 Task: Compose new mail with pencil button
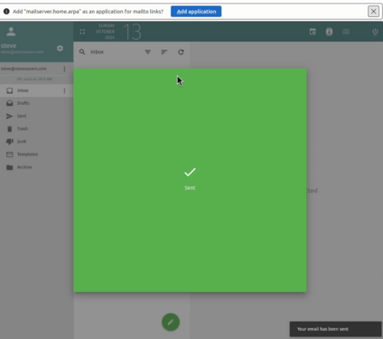(x=171, y=322)
